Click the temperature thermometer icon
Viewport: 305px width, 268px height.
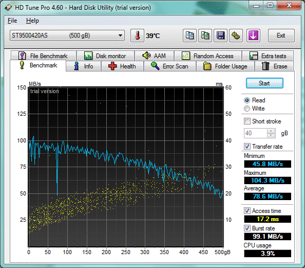(x=137, y=35)
